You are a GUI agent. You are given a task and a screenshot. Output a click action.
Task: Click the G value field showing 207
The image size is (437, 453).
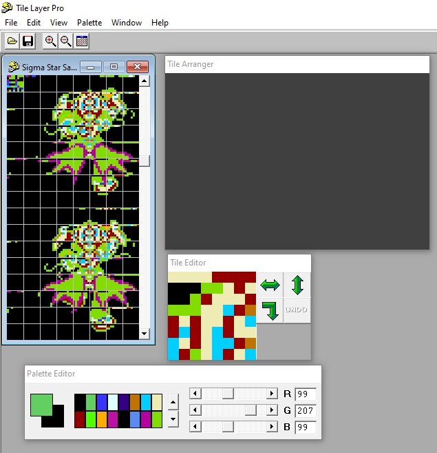pyautogui.click(x=306, y=410)
